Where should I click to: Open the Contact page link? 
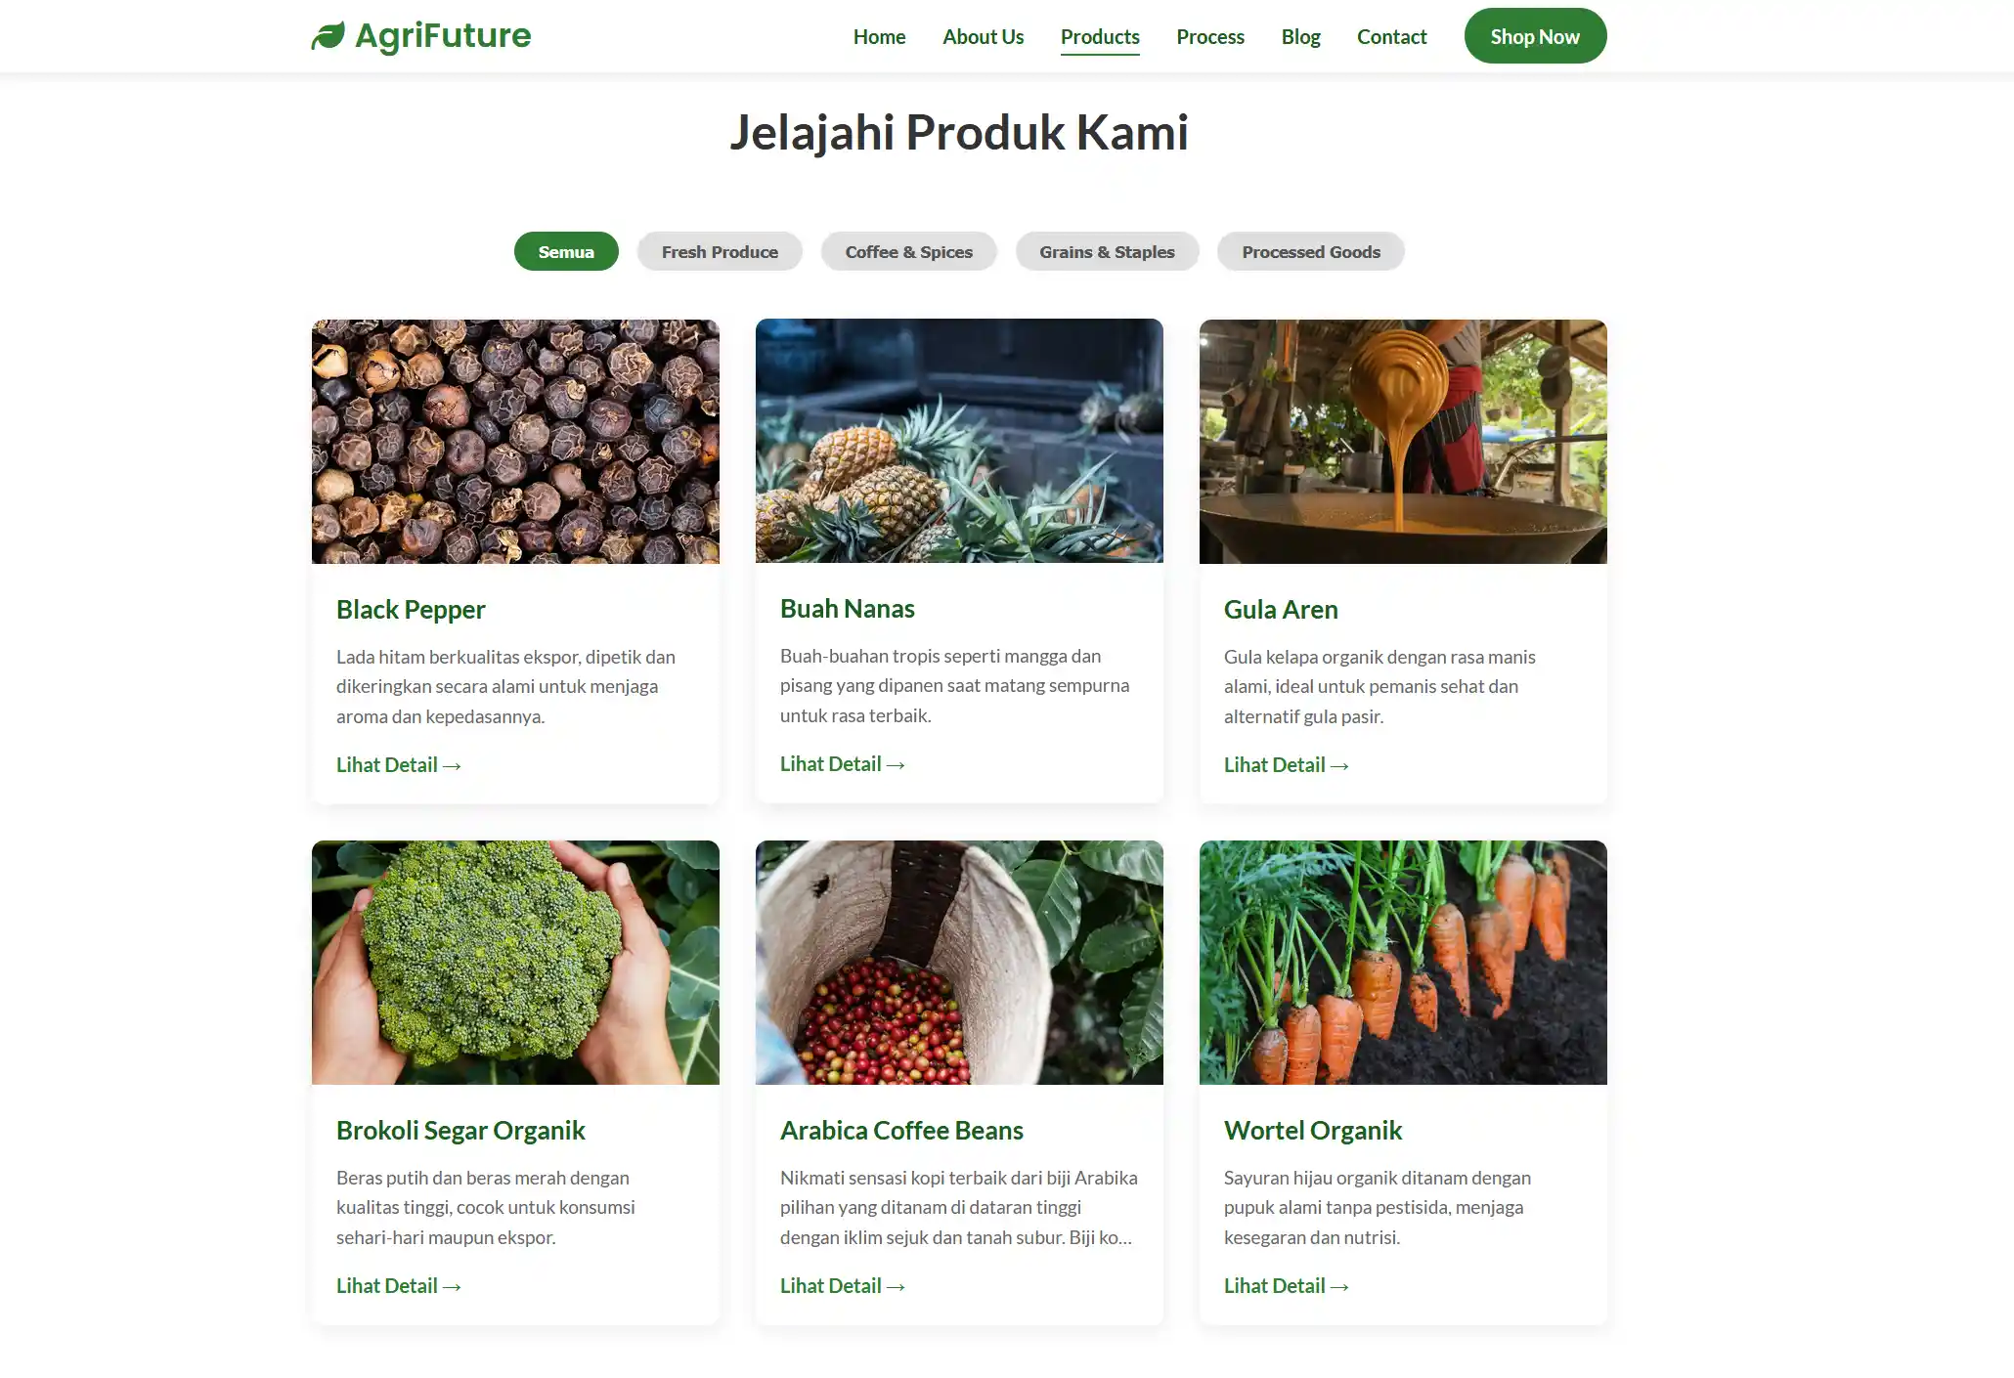pos(1391,36)
